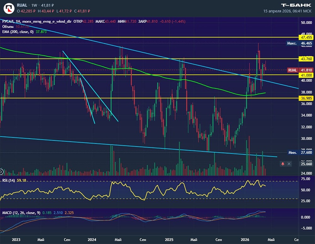
Task: Select header high value H 43,44 ₽
Action: click(x=46, y=11)
